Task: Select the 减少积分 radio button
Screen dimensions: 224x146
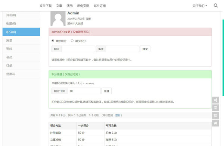Action: tap(72, 41)
